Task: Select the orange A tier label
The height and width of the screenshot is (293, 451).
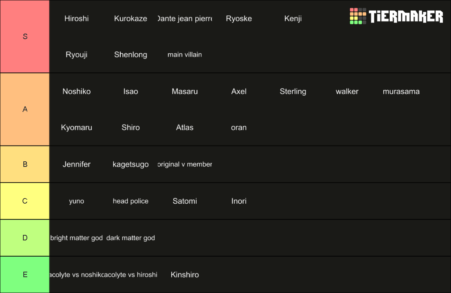Action: [x=25, y=109]
